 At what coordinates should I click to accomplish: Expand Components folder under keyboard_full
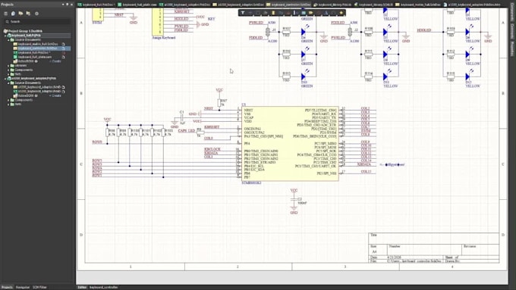[8, 70]
